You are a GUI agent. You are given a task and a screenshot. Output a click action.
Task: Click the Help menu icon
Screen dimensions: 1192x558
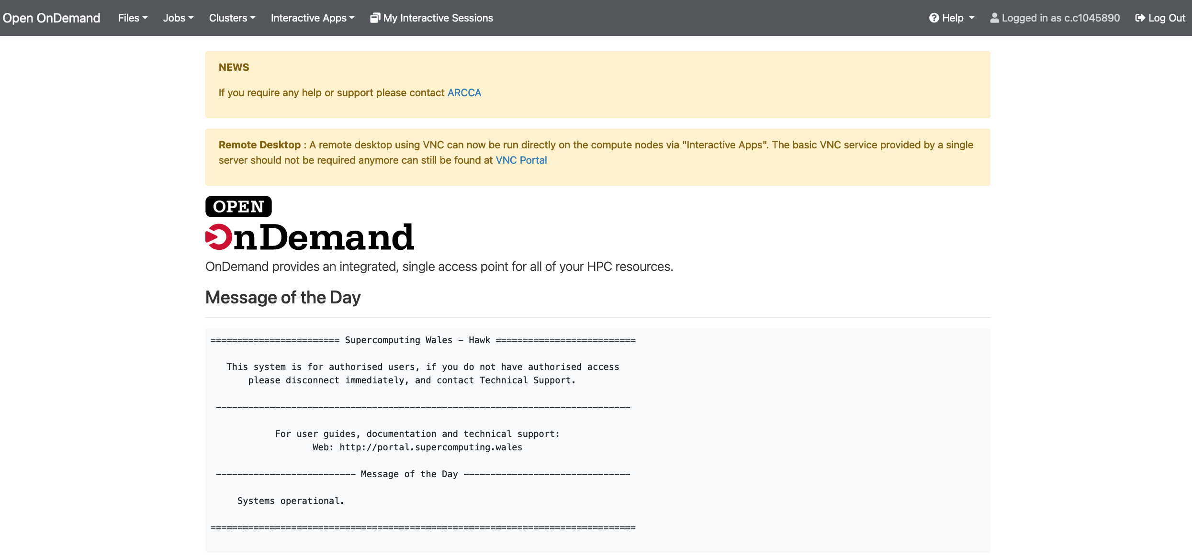(934, 18)
